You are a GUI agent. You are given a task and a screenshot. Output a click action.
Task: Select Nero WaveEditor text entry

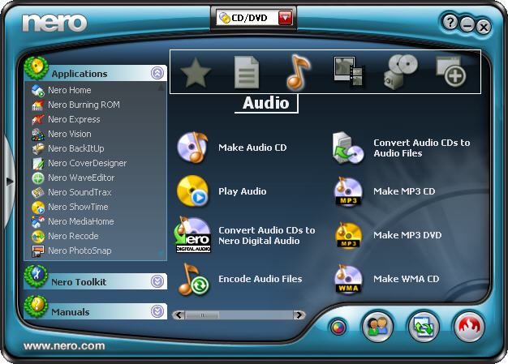tap(81, 178)
